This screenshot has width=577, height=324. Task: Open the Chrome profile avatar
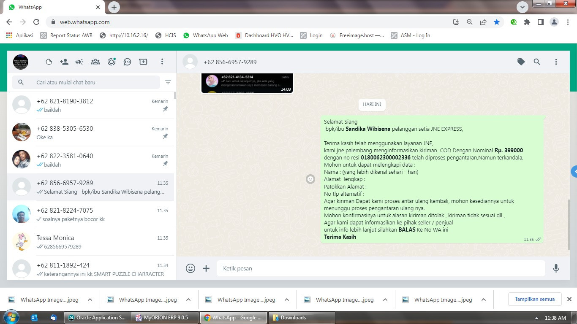pos(554,22)
